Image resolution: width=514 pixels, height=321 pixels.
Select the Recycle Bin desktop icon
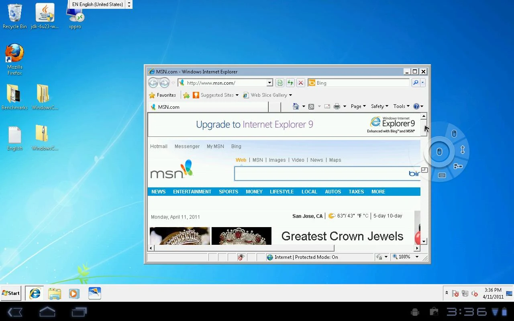pos(15,16)
